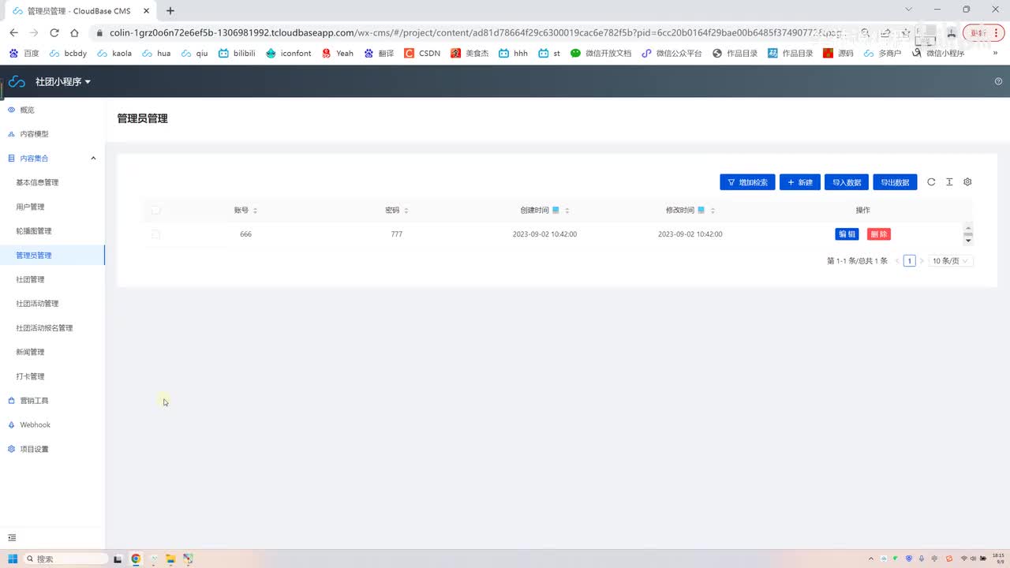
Task: Go back with the browser back arrow
Action: point(13,32)
